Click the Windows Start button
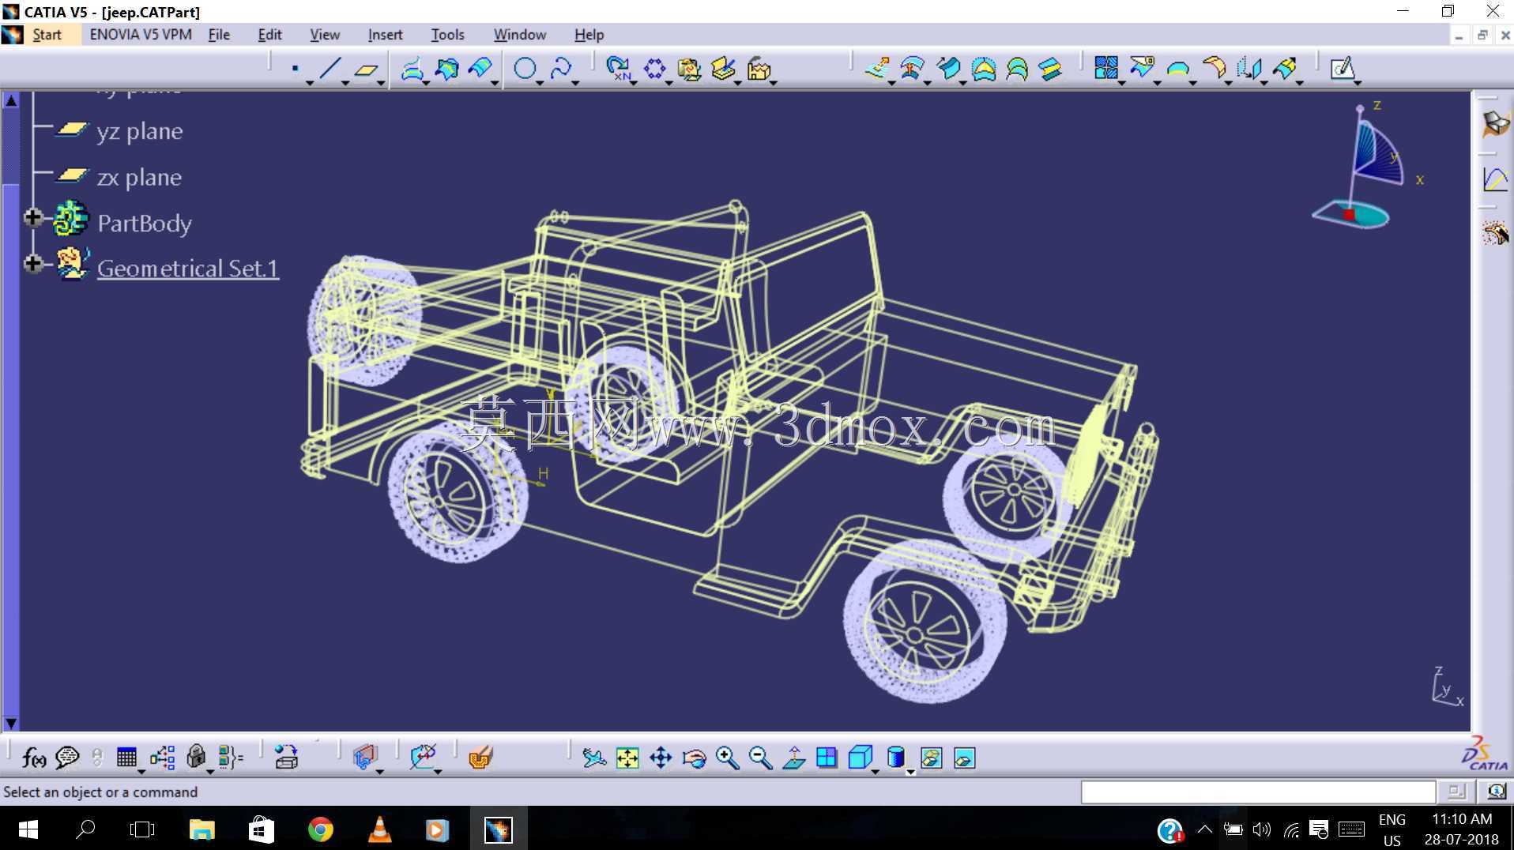The image size is (1514, 850). click(28, 829)
